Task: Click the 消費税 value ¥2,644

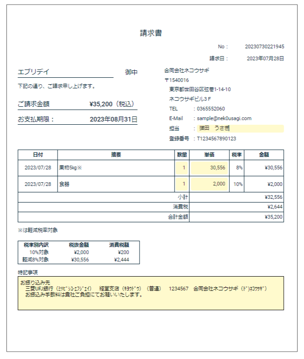Action: point(275,207)
